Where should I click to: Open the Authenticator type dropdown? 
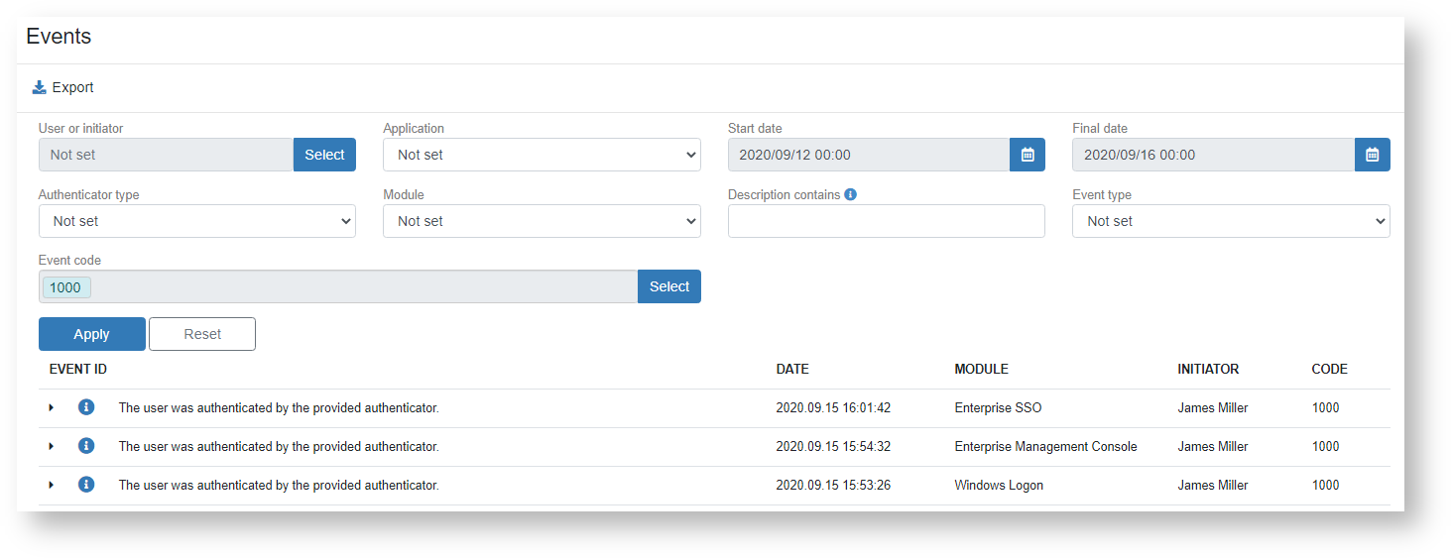pos(196,221)
